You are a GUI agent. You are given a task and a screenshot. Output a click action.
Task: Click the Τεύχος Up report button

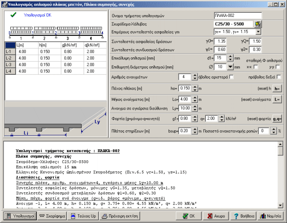pyautogui.click(x=83, y=216)
